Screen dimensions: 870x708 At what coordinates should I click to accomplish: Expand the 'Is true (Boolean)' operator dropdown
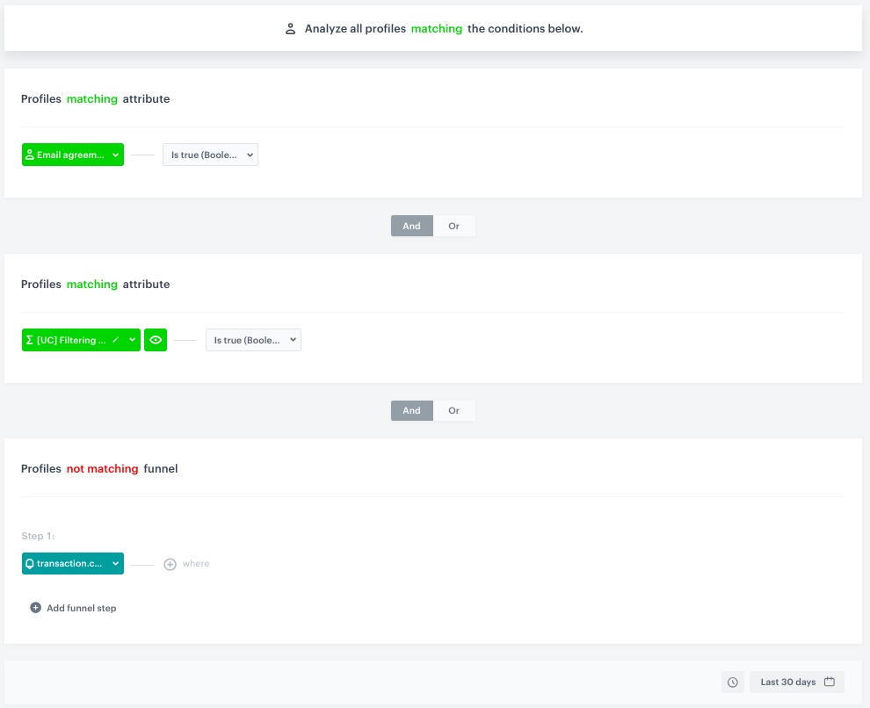(210, 154)
